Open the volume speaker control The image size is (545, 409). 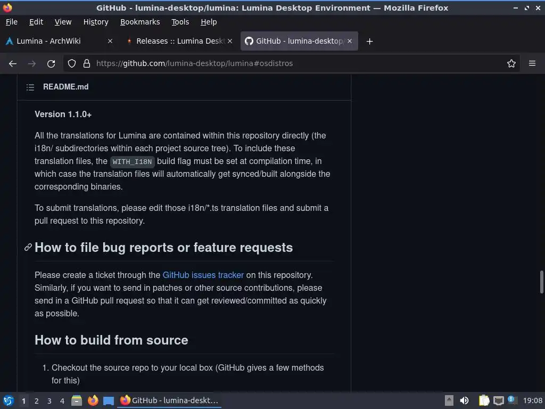[x=464, y=400]
